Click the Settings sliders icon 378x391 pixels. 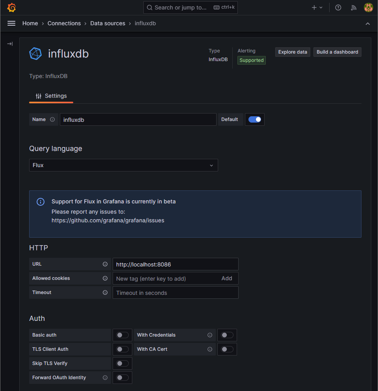(x=39, y=96)
